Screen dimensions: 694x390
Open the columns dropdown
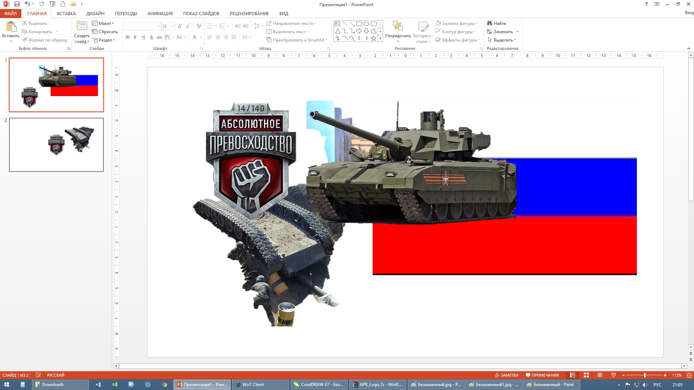(247, 37)
